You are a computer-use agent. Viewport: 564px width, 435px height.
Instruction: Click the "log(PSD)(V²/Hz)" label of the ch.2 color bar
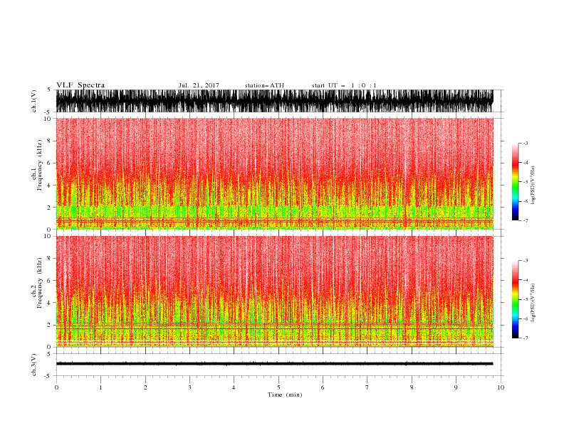click(x=533, y=303)
